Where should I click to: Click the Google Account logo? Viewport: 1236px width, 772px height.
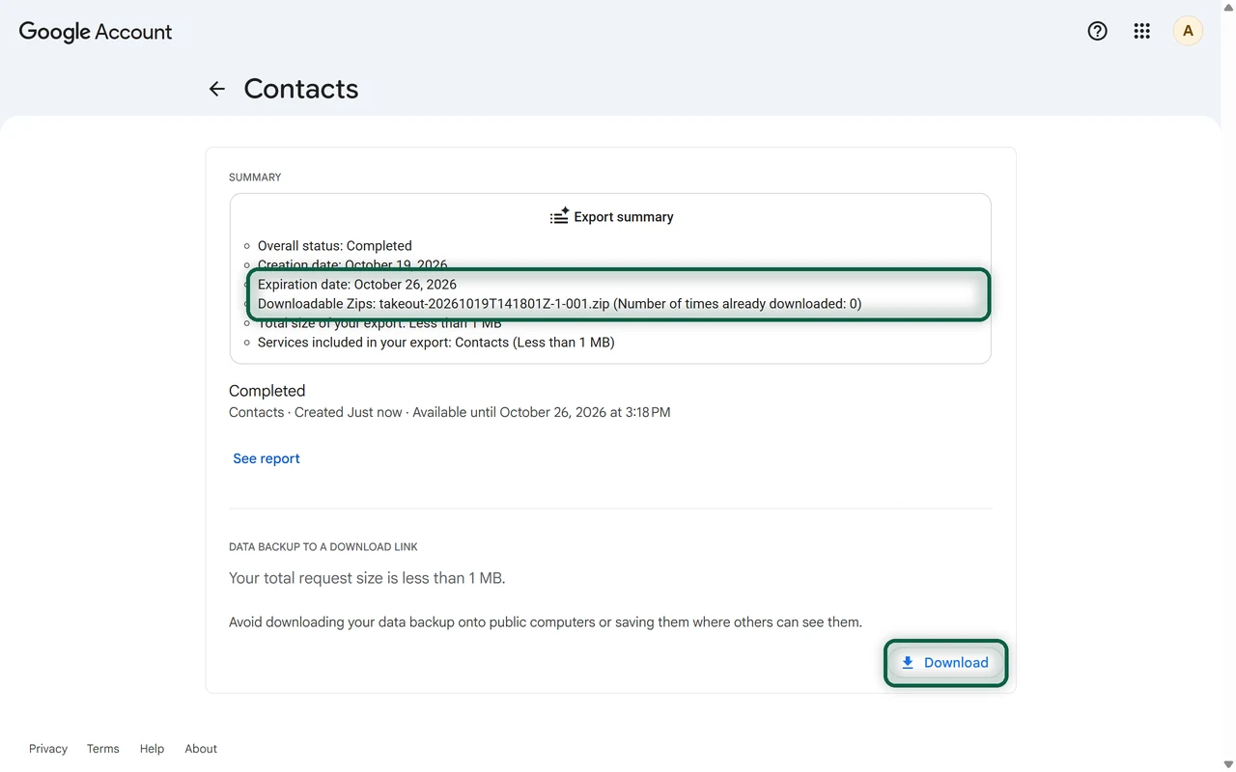tap(96, 32)
